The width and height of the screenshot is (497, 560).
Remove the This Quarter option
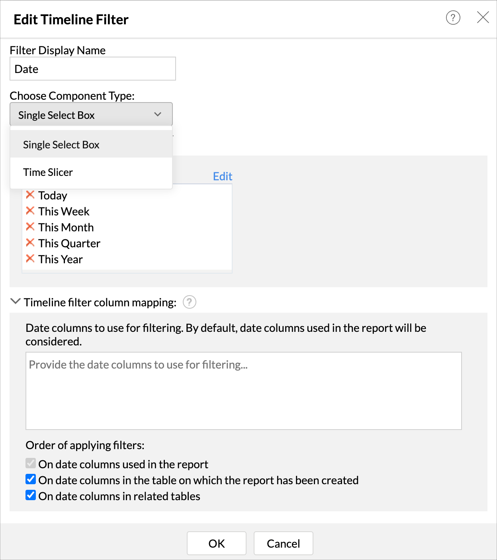[x=30, y=243]
